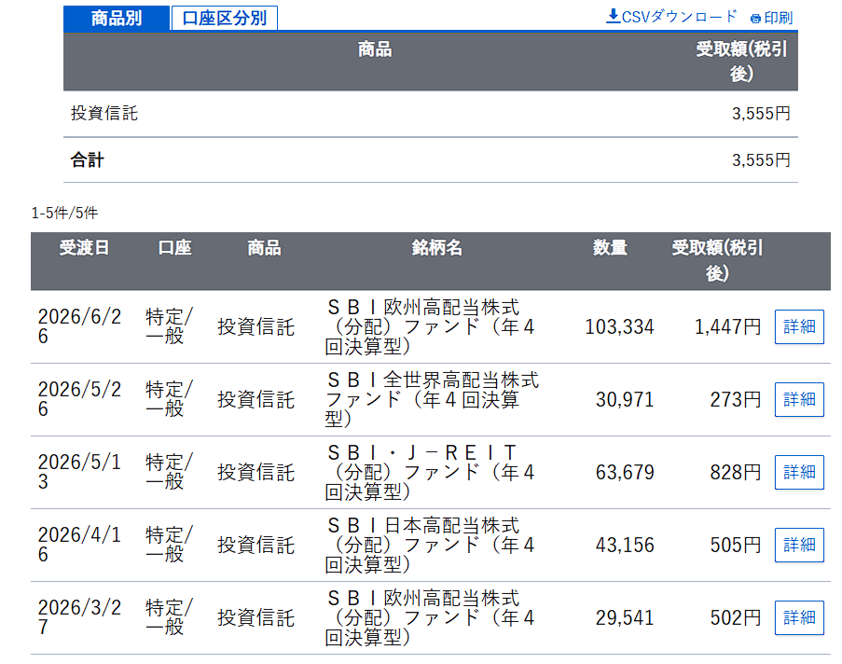Click the 2026/4/16 delivery date
The width and height of the screenshot is (842, 664).
coord(79,545)
